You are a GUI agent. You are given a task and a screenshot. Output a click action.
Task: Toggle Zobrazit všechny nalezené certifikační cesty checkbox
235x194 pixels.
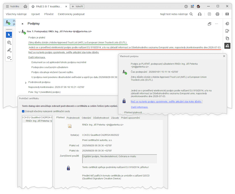coord(23,111)
